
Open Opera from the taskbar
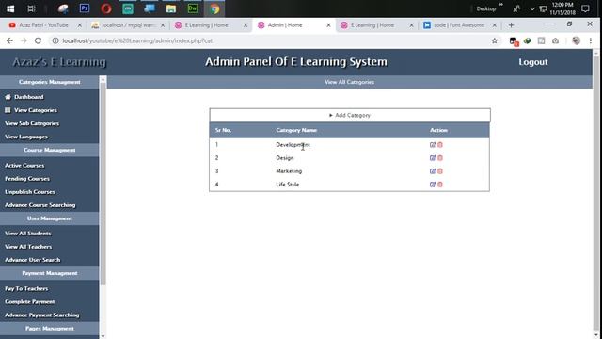pos(106,8)
